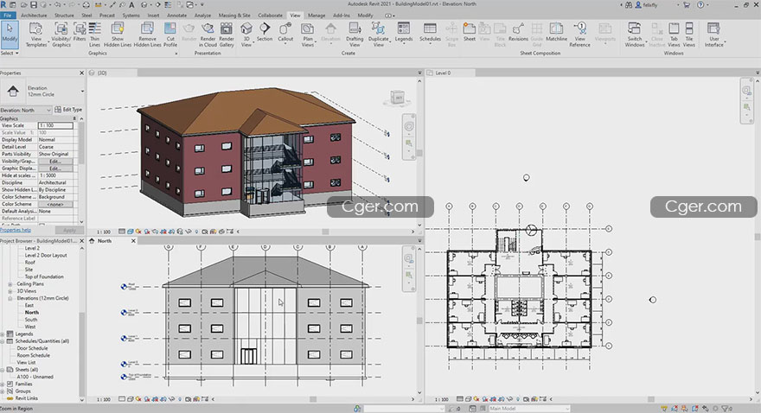This screenshot has width=761, height=413.
Task: Select the Callout tool
Action: (285, 32)
